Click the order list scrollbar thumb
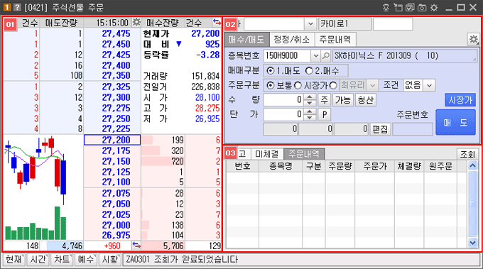Screen dimensions: 483x269 point(472,204)
